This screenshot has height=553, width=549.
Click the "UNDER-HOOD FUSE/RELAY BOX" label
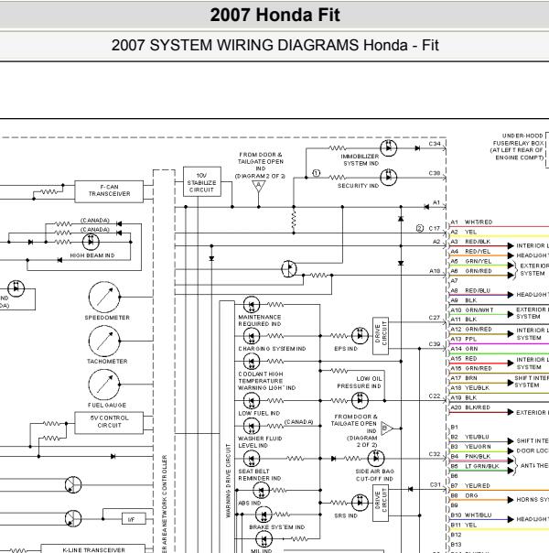pos(518,139)
